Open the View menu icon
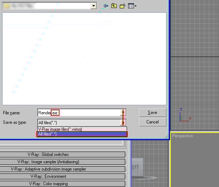 tap(132, 6)
